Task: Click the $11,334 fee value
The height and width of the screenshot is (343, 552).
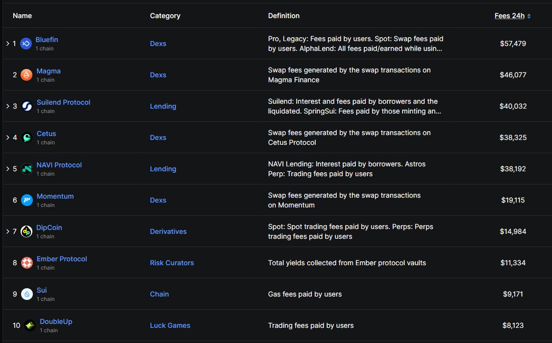Action: pos(513,263)
